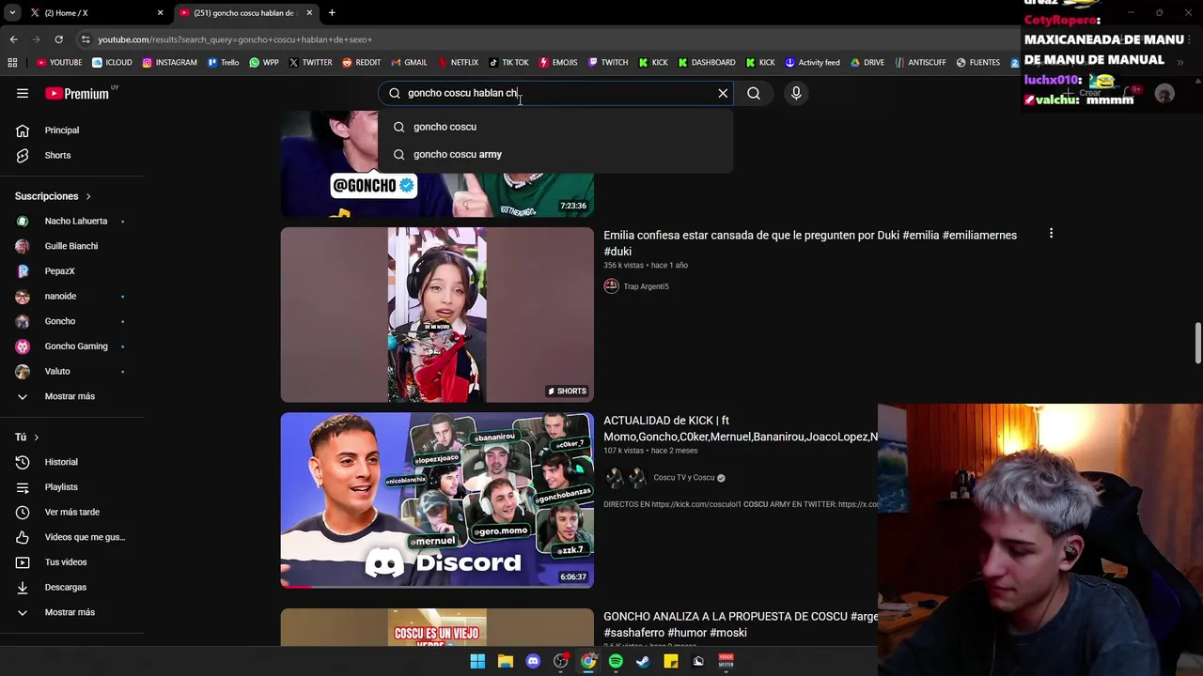Open the Activity feed bookmark
Image resolution: width=1203 pixels, height=676 pixels.
812,63
